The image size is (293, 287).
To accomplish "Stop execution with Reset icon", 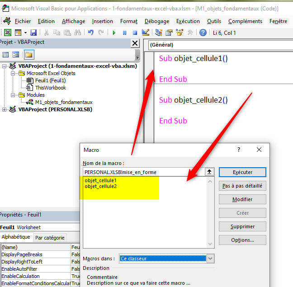I will [x=135, y=33].
